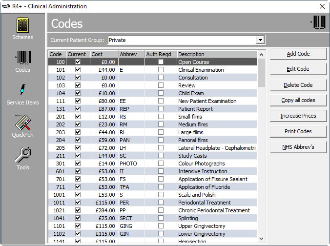Tick Auth Reqd for Open Course

point(161,62)
